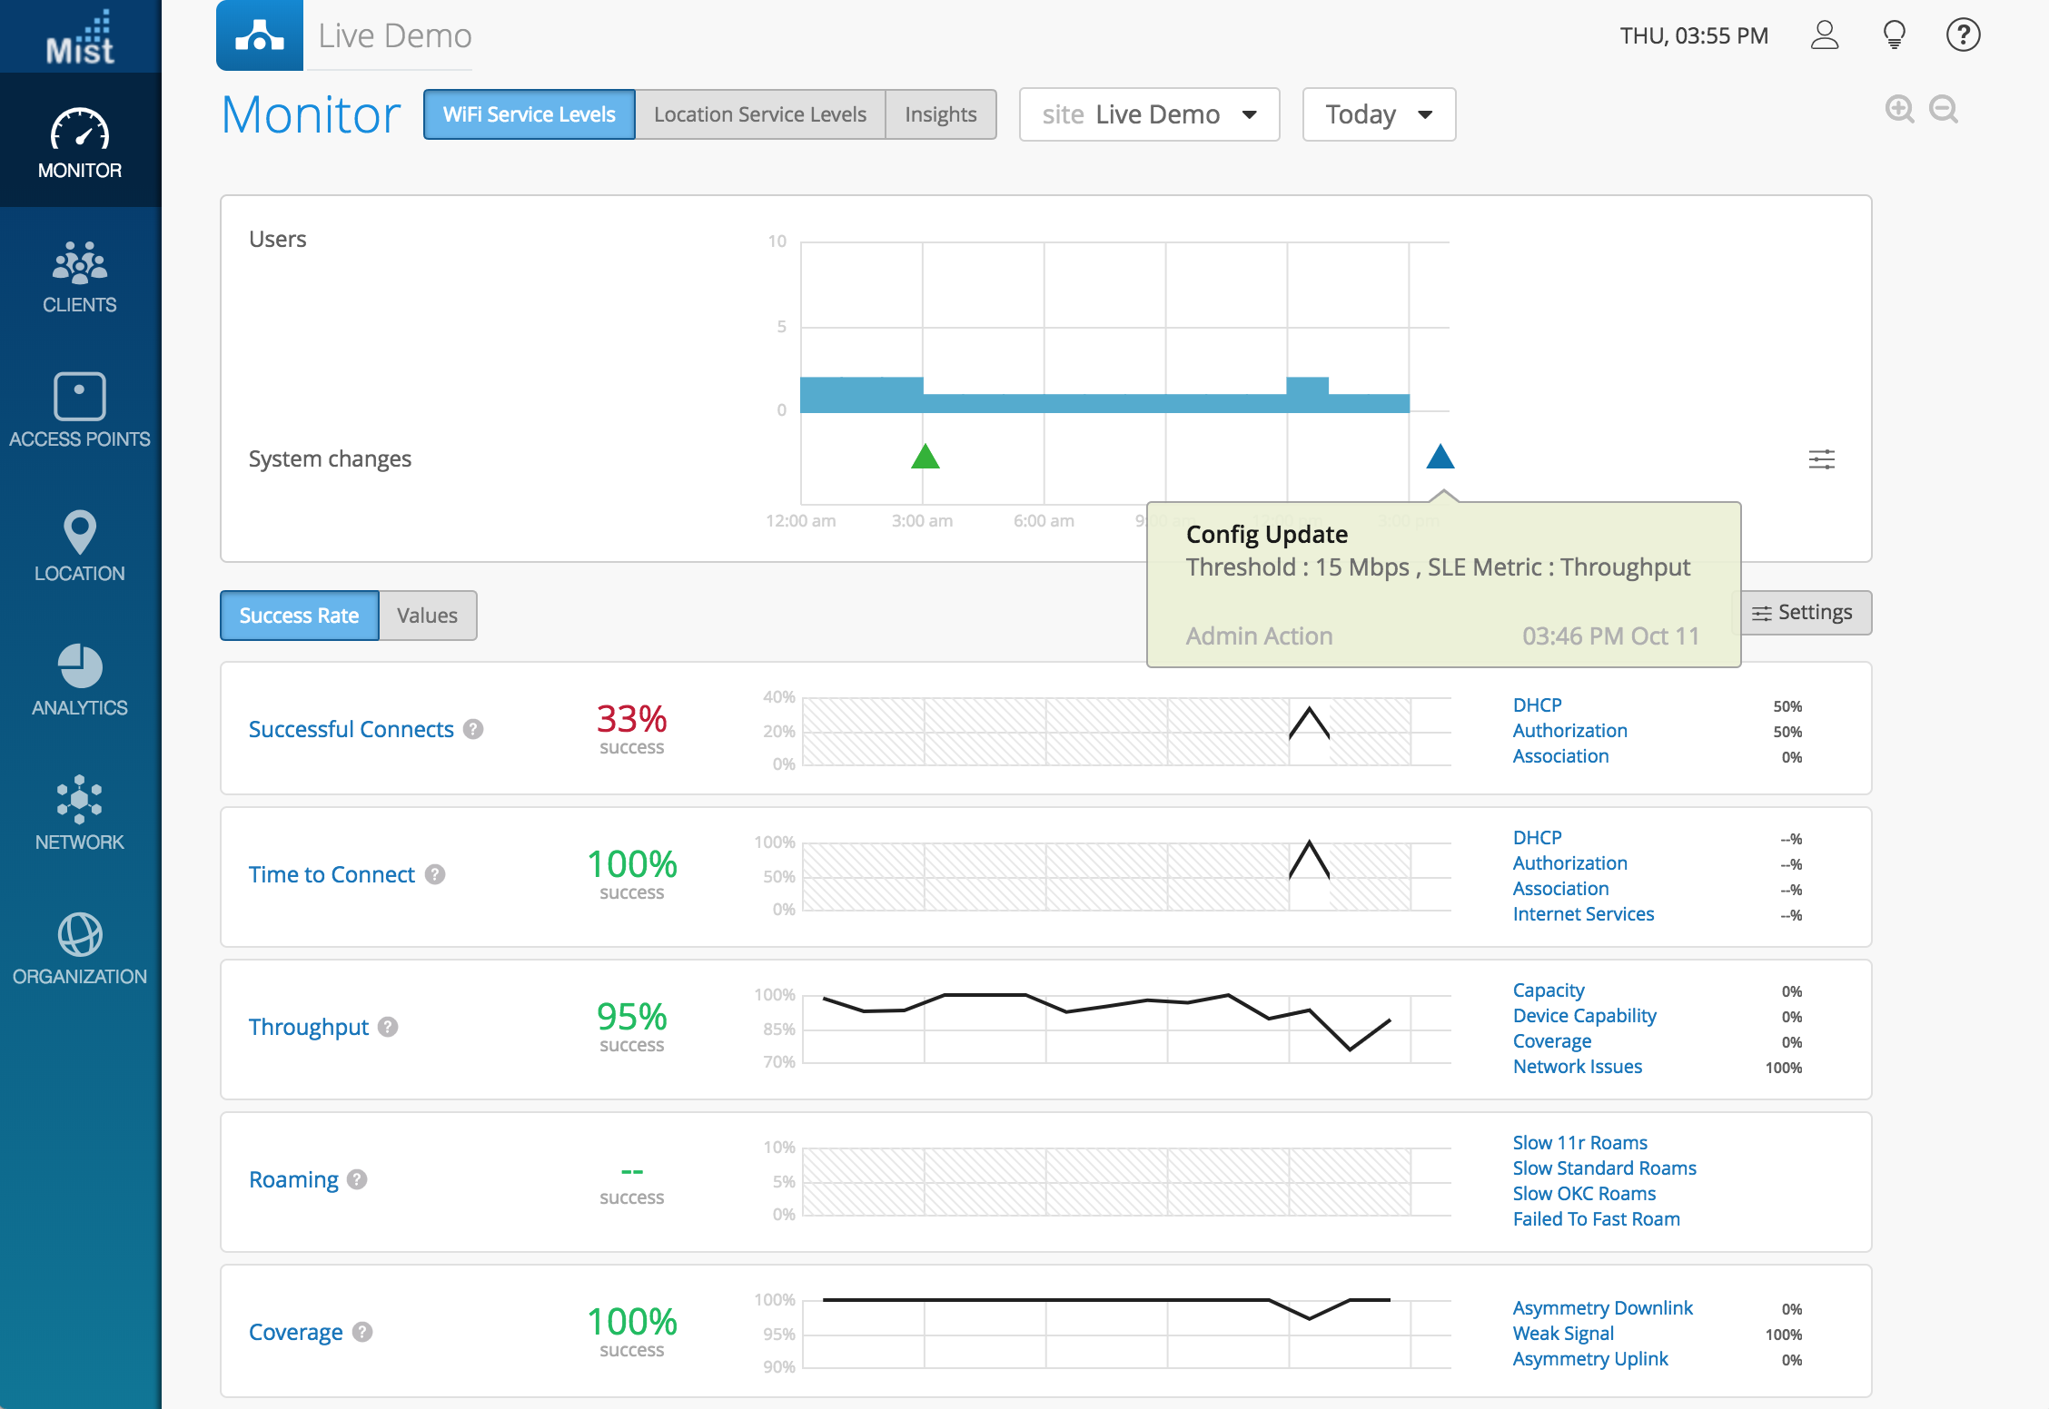Screen dimensions: 2049x1409
Task: Click the lightbulb what's new icon
Action: [1894, 35]
